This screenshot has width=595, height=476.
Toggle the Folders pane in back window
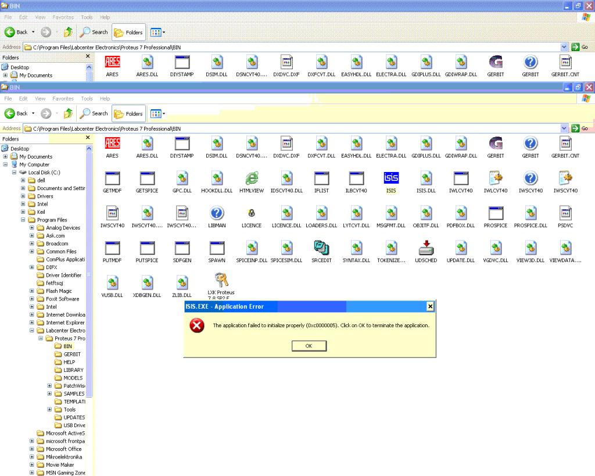128,33
